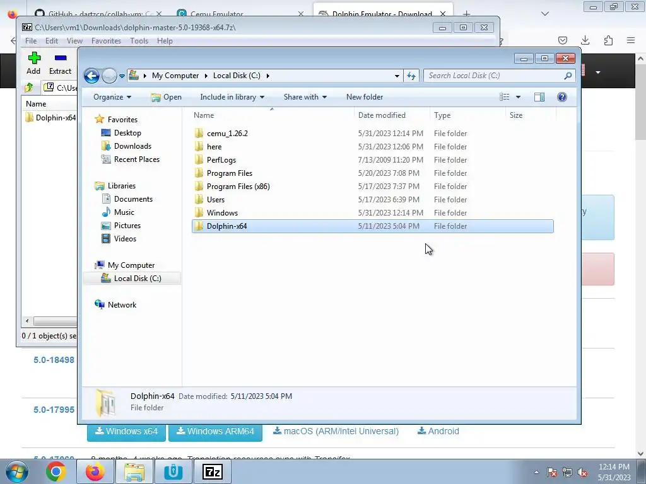Click the Firefox downloads arrow icon
The height and width of the screenshot is (484, 646).
tap(585, 40)
